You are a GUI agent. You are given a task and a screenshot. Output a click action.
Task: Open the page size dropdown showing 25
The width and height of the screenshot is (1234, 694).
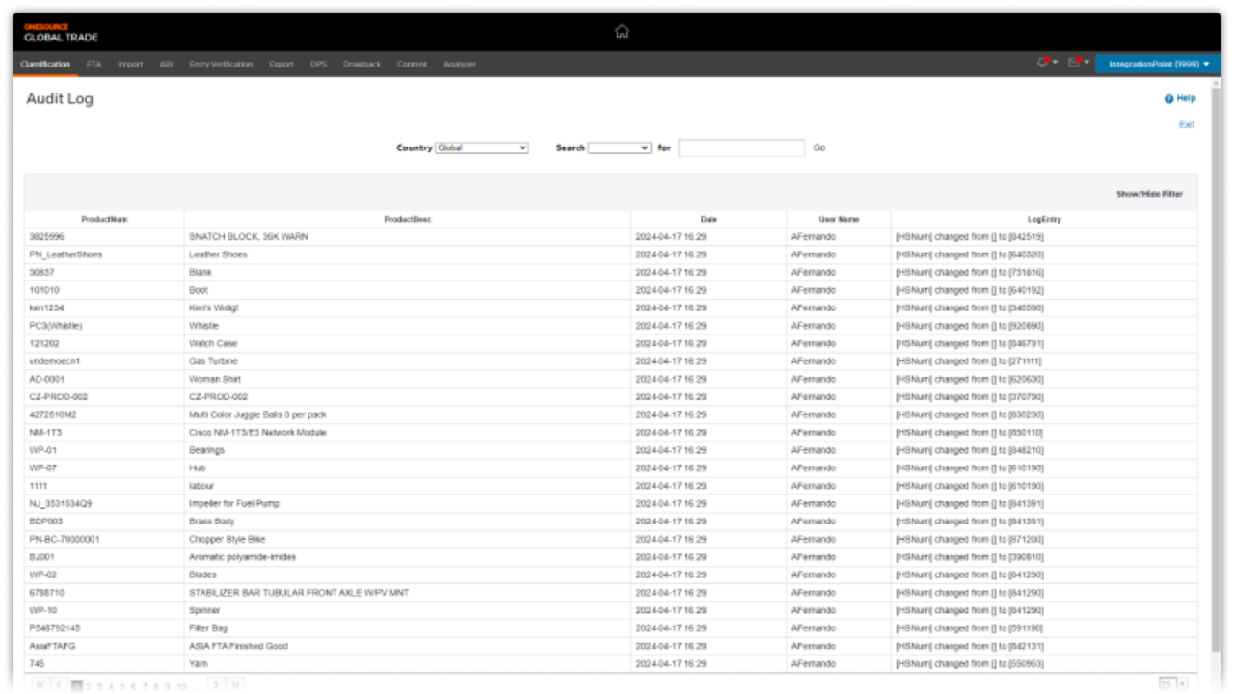click(1173, 684)
